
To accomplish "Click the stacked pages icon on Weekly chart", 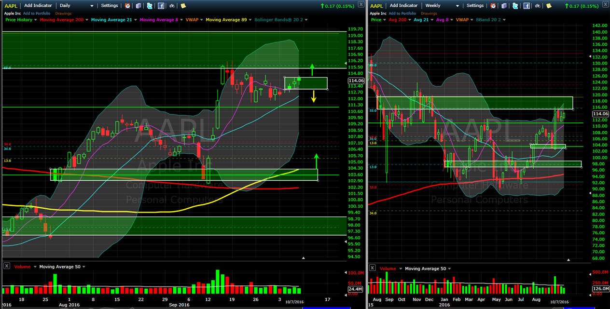I will [504, 6].
